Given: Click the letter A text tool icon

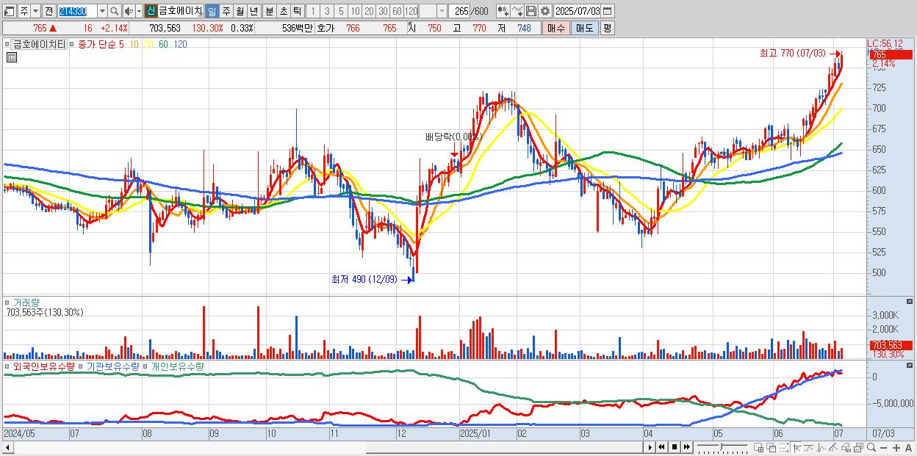Looking at the screenshot, I should (x=908, y=447).
